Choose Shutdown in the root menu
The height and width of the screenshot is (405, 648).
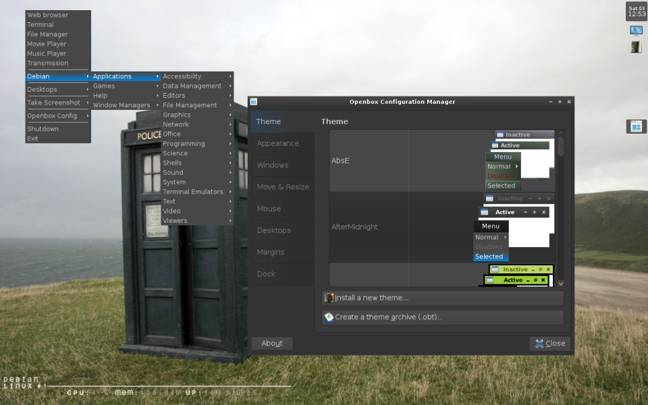(58, 128)
